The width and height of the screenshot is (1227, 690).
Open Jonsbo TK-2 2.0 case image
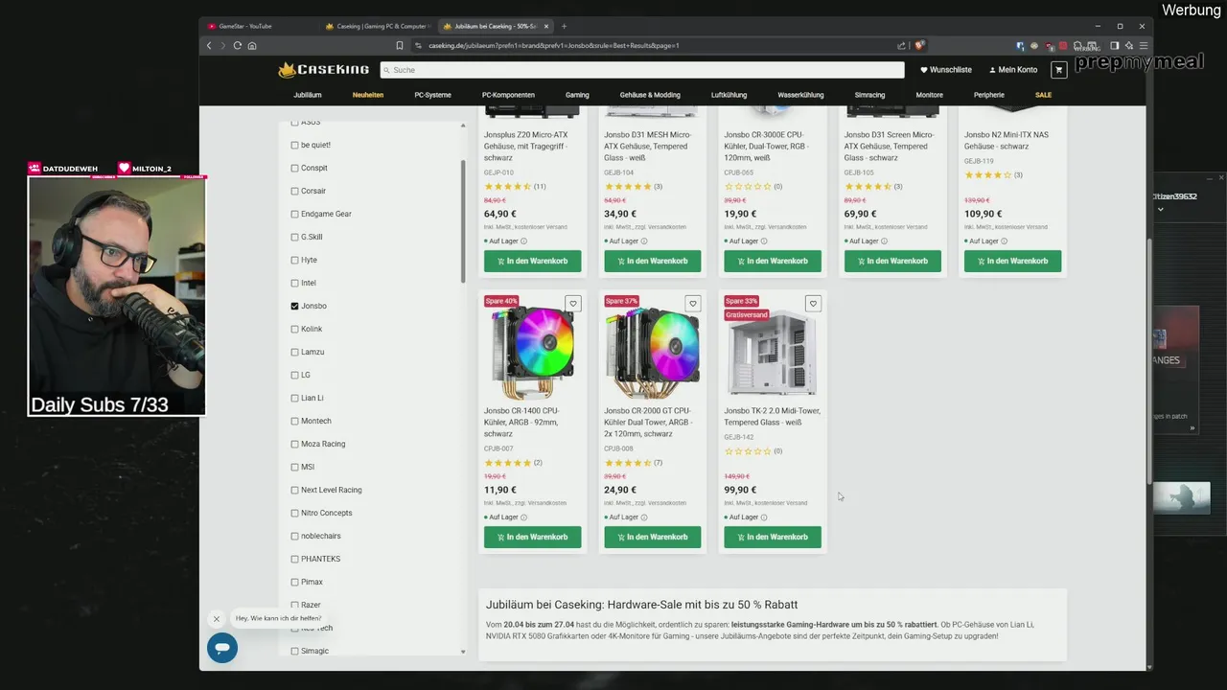pos(773,355)
